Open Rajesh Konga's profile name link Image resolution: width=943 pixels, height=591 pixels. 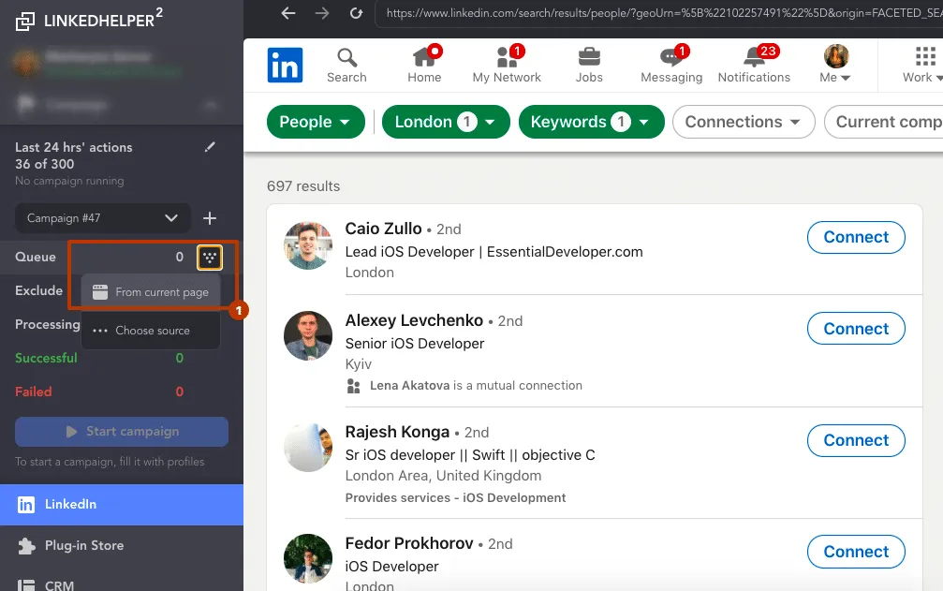pyautogui.click(x=397, y=433)
